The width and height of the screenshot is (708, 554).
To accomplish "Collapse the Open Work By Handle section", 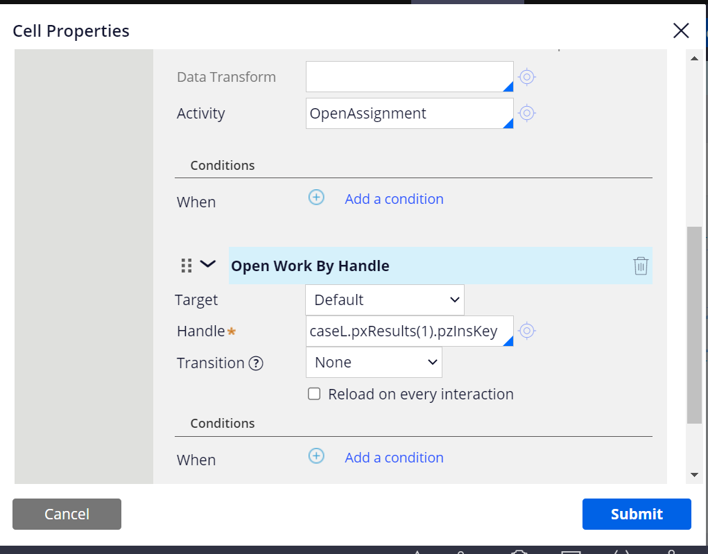I will click(207, 264).
